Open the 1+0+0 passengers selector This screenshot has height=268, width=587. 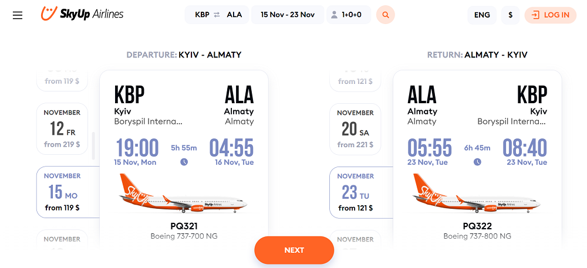pos(349,15)
